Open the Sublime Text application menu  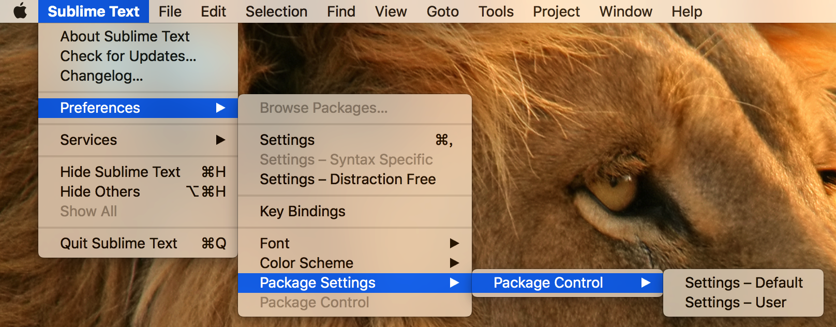(94, 11)
